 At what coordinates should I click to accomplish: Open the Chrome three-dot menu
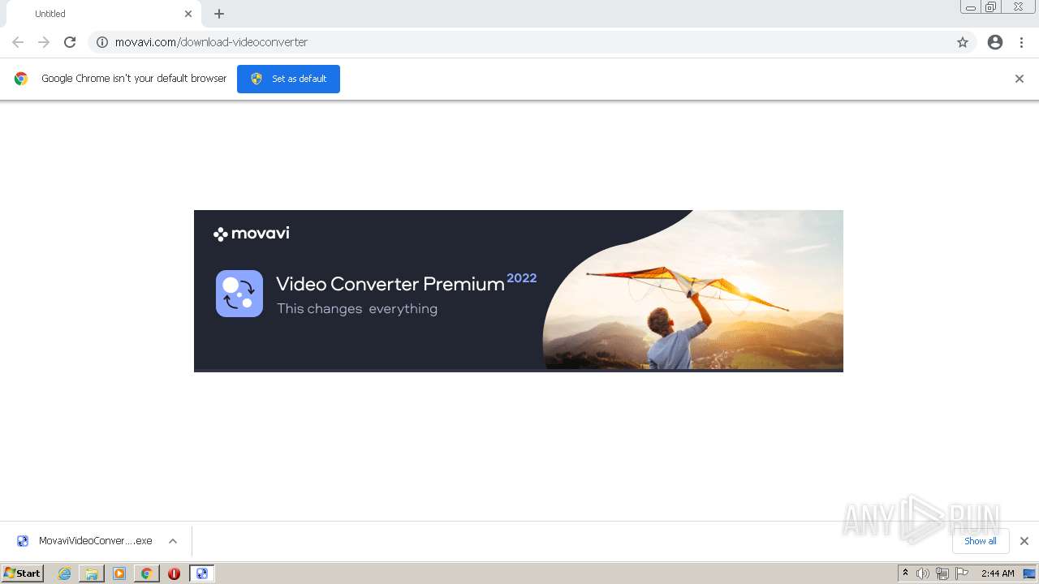coord(1022,42)
